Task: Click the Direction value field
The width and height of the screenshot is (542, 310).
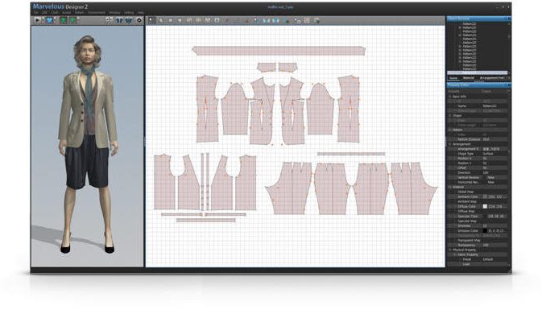Action: 494,172
